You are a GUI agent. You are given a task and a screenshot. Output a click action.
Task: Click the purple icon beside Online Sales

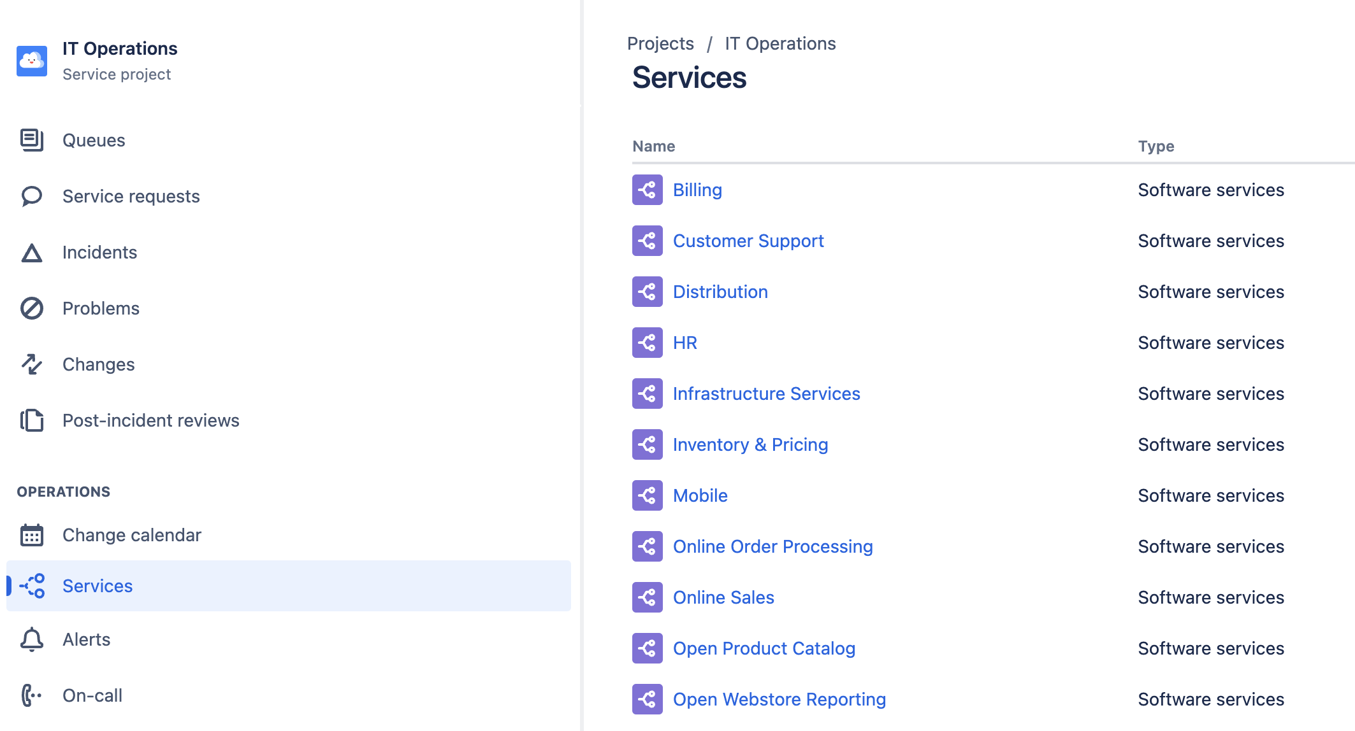pyautogui.click(x=648, y=597)
